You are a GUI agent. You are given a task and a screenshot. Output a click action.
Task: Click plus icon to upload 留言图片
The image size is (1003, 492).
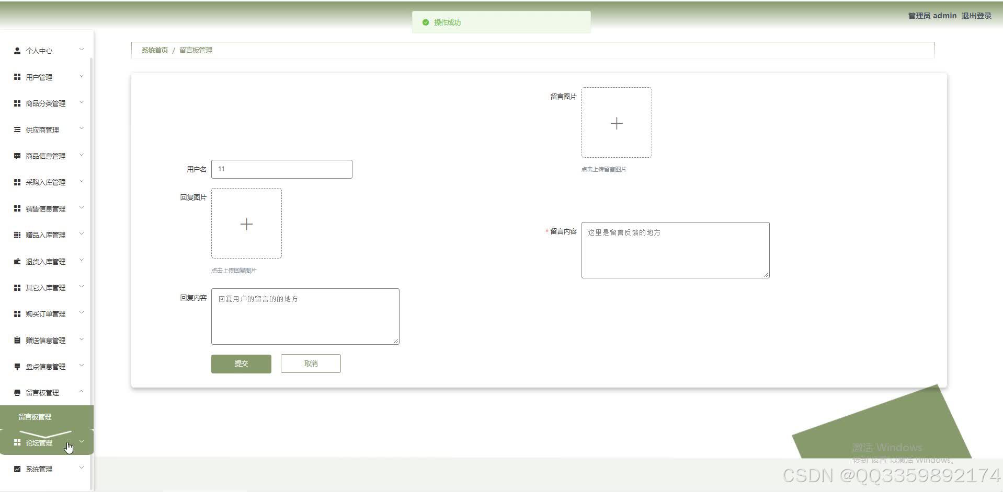coord(617,123)
